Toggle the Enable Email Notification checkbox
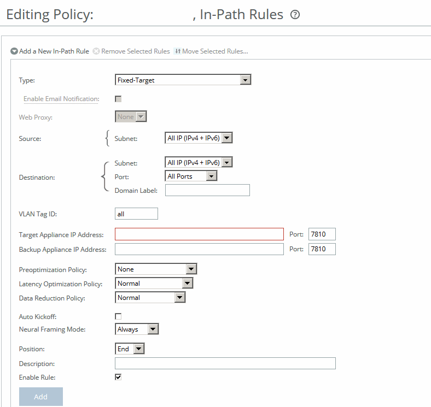431x407 pixels. tap(118, 99)
